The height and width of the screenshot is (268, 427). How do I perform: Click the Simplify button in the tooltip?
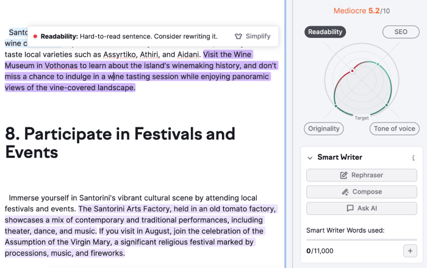point(253,36)
